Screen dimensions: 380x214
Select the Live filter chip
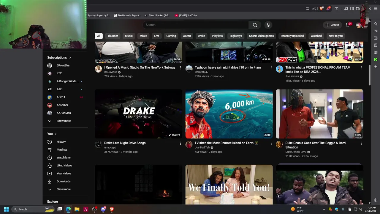[157, 36]
